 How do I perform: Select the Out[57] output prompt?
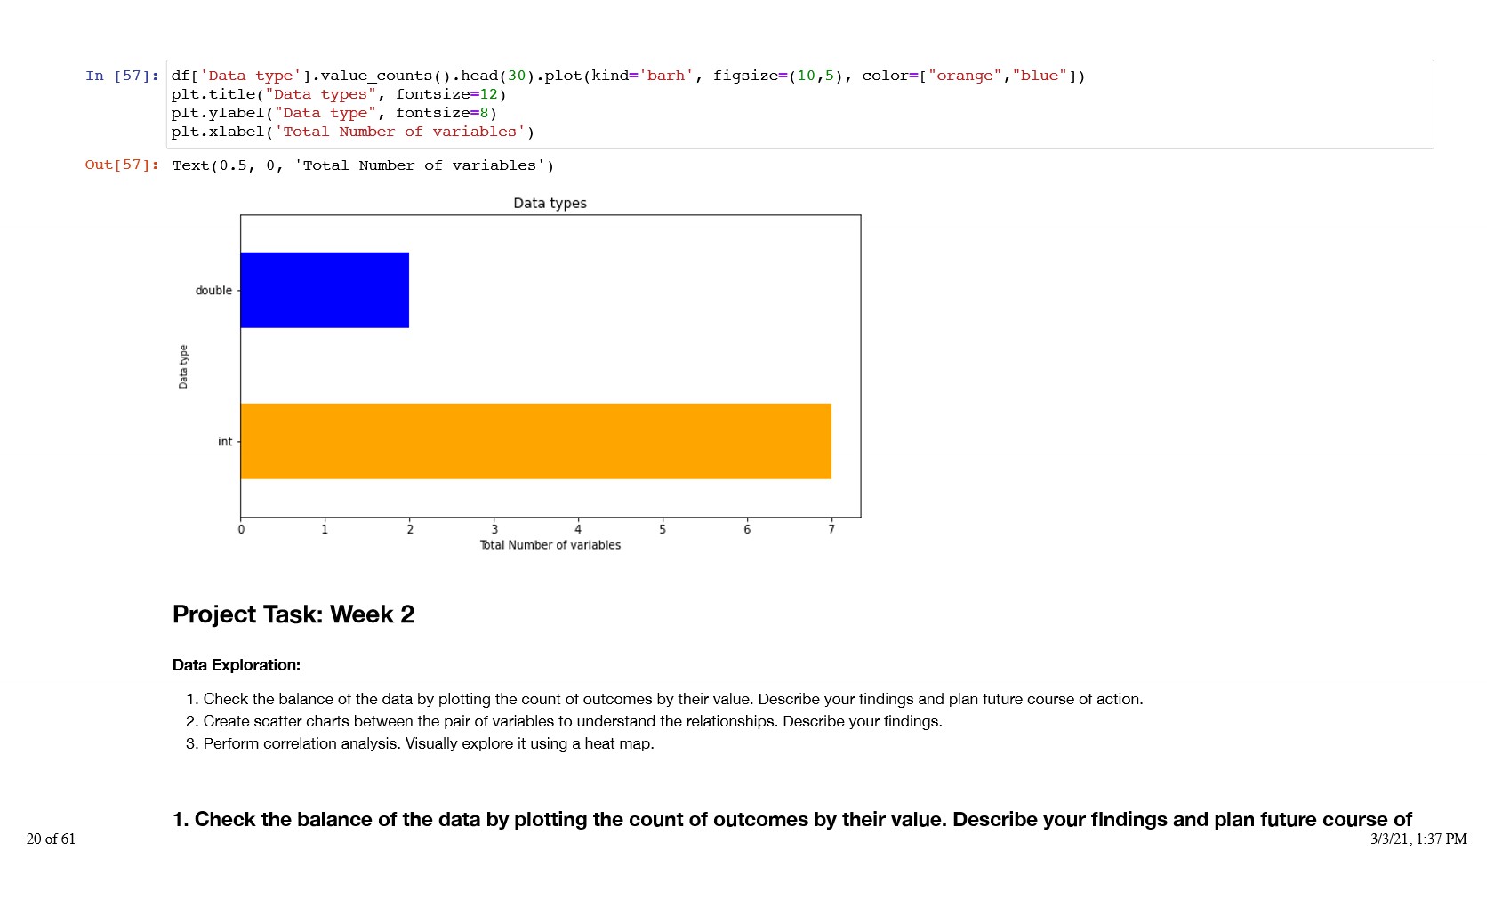point(122,165)
